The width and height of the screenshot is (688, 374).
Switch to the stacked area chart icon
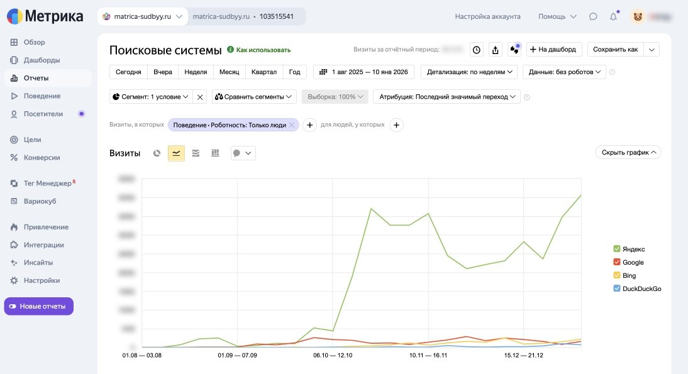point(196,153)
